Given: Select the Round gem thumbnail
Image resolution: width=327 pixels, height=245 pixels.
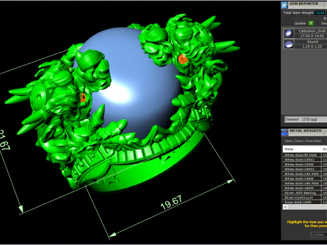Looking at the screenshot, I should pos(289,44).
